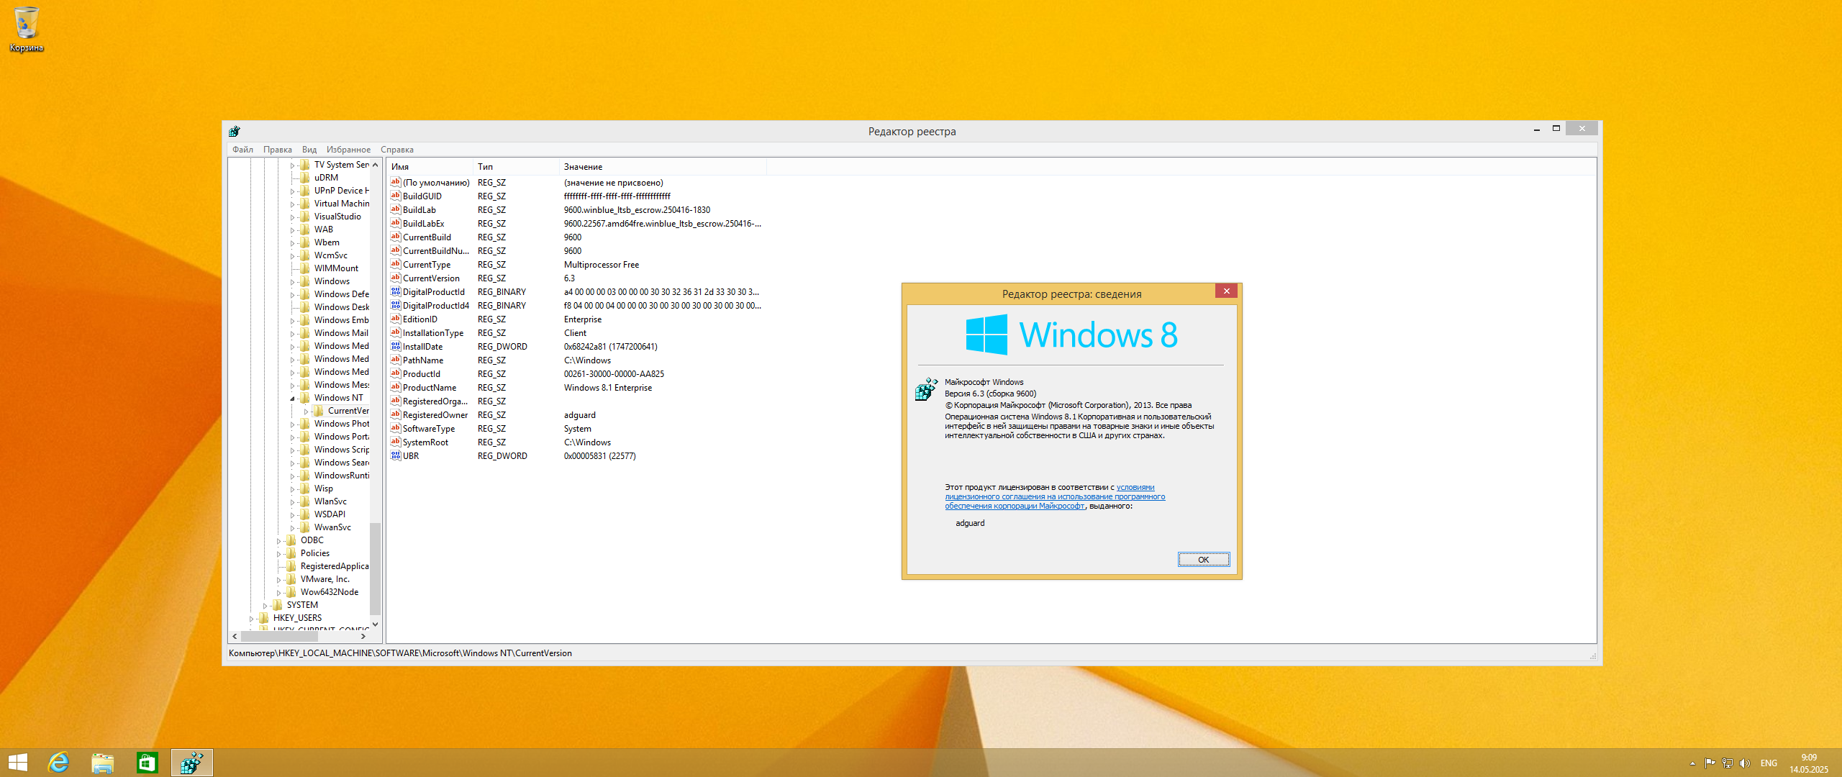The height and width of the screenshot is (777, 1842).
Task: Click the Start button on taskbar
Action: pyautogui.click(x=17, y=763)
